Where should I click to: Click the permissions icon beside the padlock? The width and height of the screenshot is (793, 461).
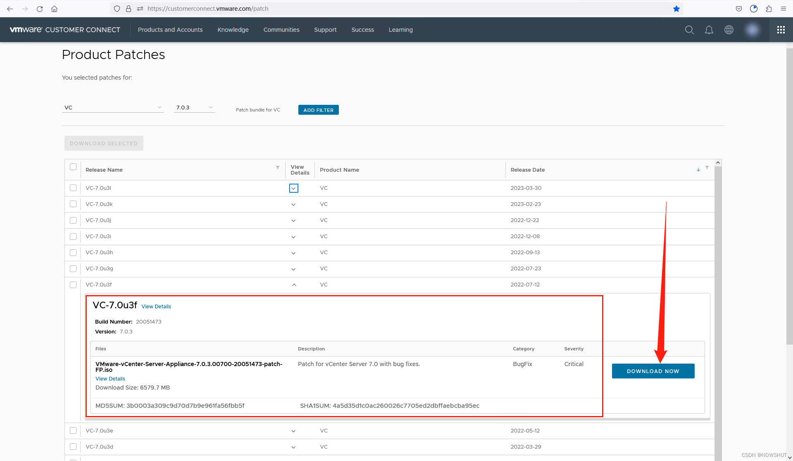140,9
